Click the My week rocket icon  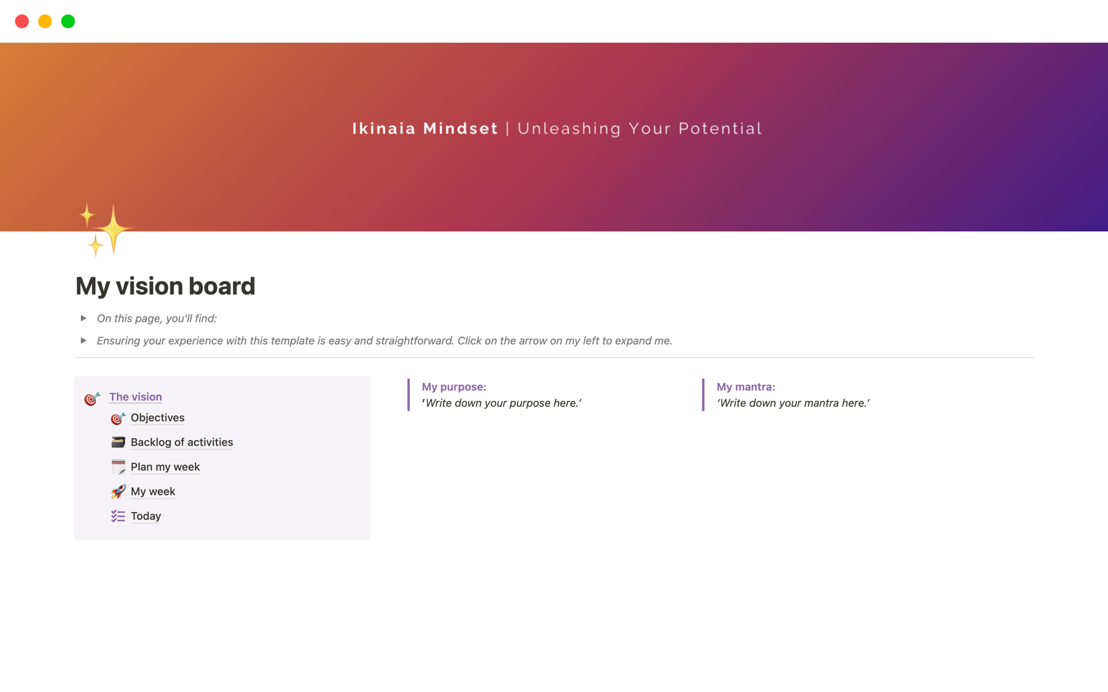(118, 491)
